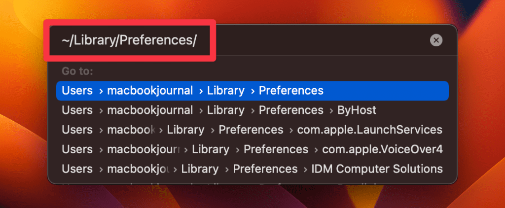Click Preferences in the ByHost row
This screenshot has height=208, width=505.
coord(291,110)
